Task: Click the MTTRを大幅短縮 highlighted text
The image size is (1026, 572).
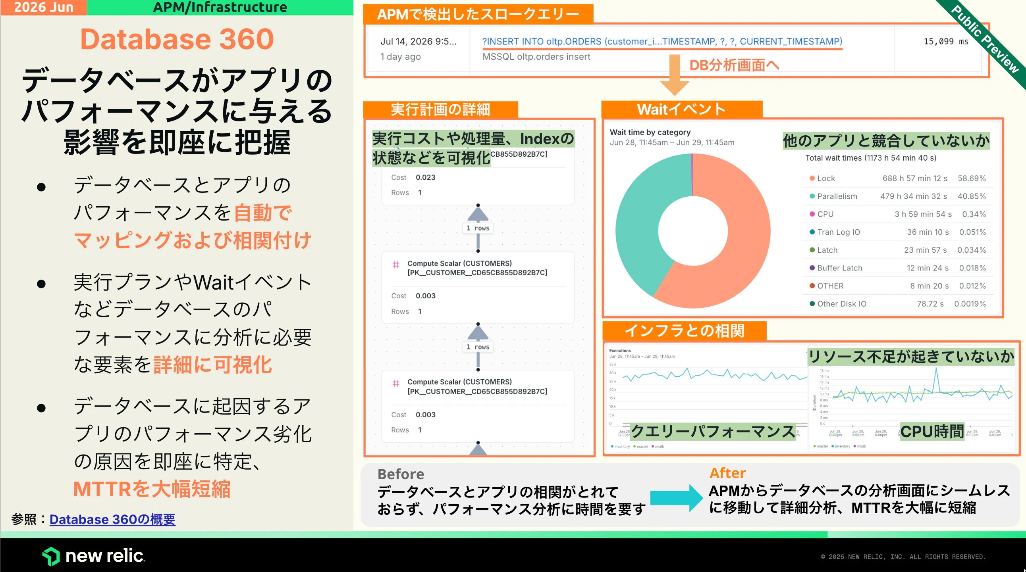Action: 152,489
